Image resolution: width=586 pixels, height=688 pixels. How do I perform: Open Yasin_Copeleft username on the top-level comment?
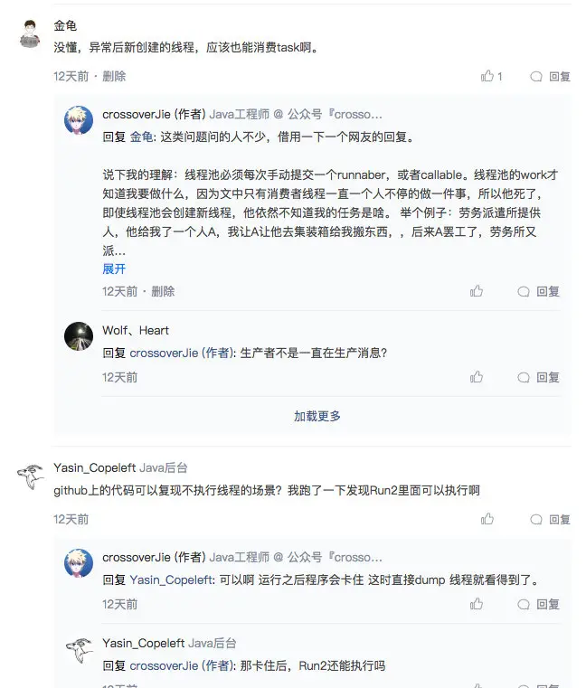(x=94, y=467)
